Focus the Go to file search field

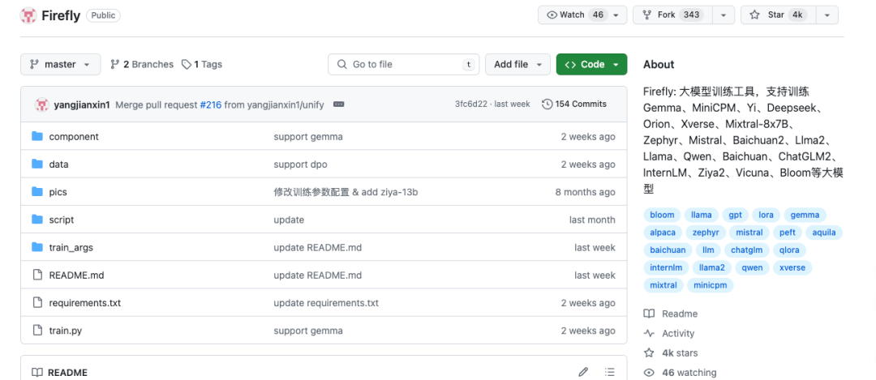403,64
